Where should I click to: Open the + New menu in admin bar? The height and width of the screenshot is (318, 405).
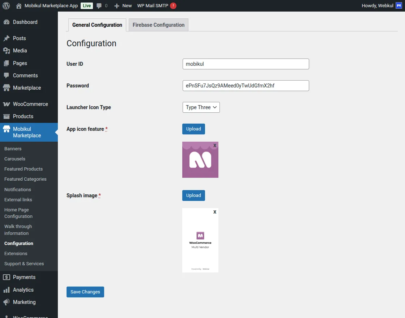(123, 5)
